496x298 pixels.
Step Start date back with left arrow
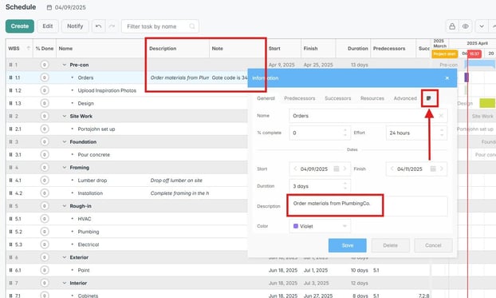point(295,169)
